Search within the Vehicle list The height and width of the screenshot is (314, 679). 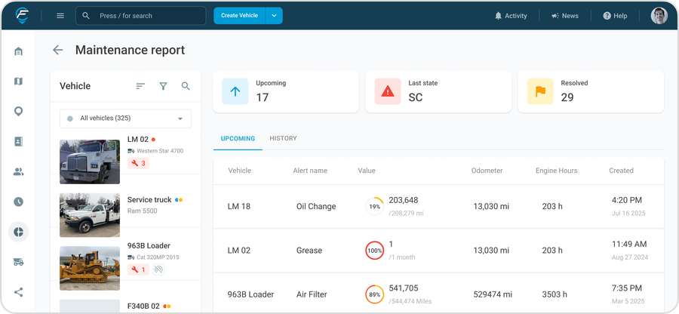click(186, 86)
